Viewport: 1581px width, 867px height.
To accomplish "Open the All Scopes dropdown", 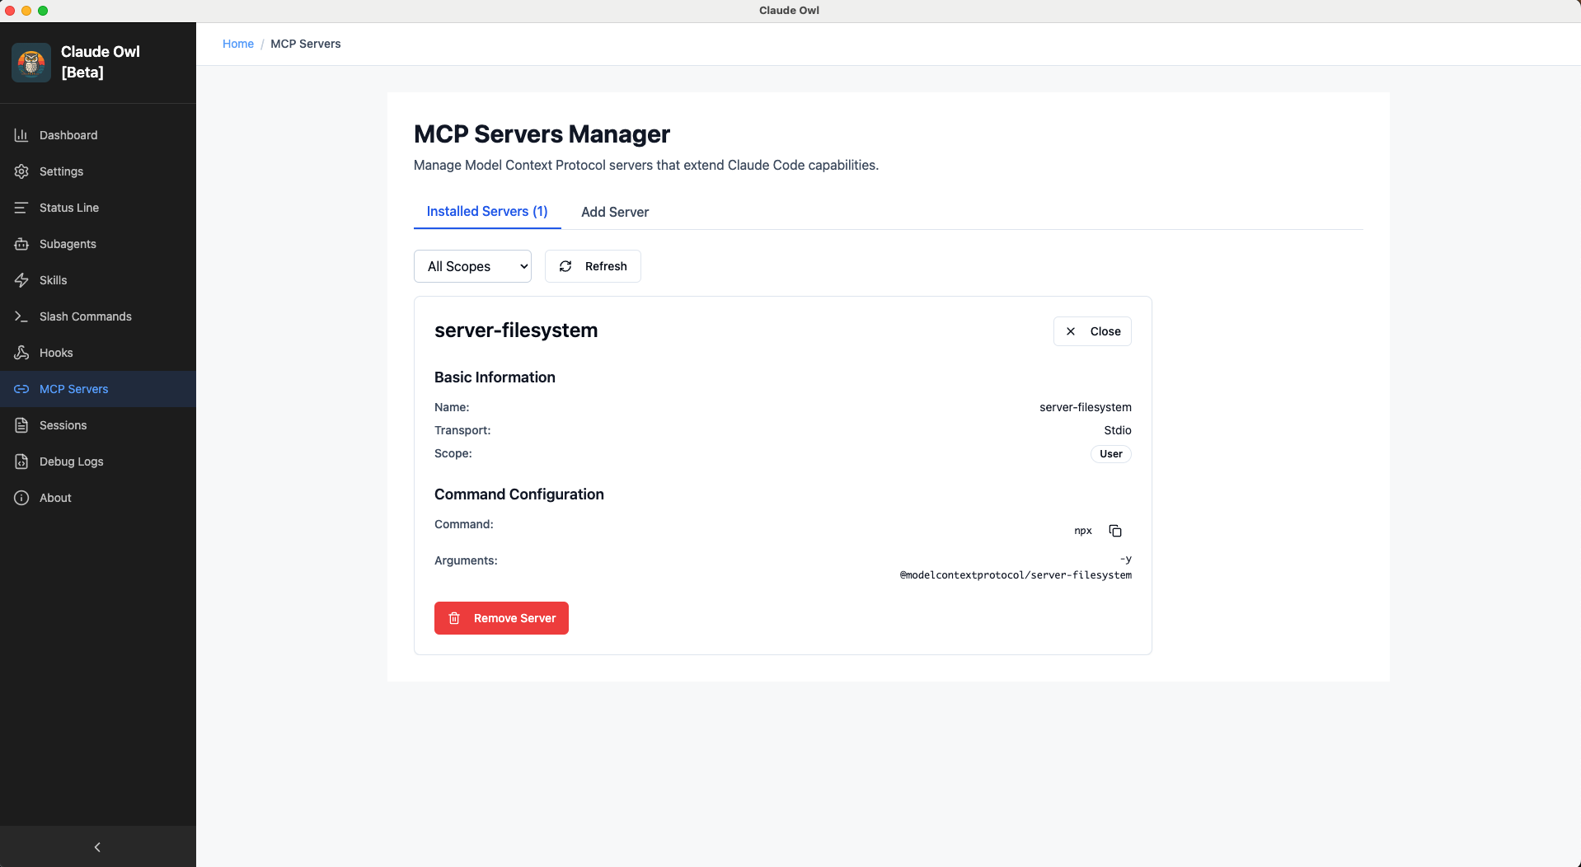I will [x=472, y=266].
